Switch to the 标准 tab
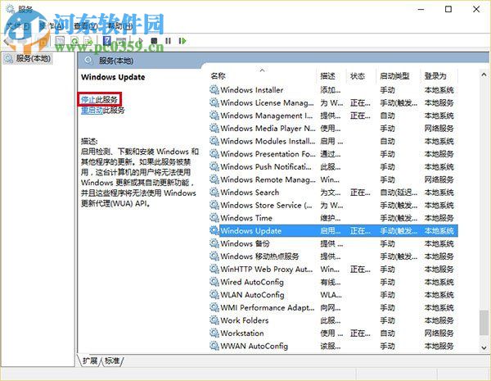Image resolution: width=491 pixels, height=381 pixels. pyautogui.click(x=112, y=361)
